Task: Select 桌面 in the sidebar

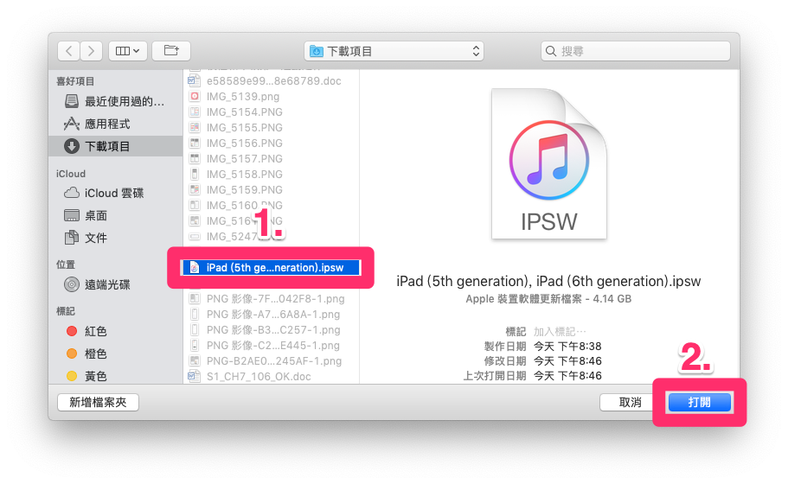Action: (x=116, y=215)
